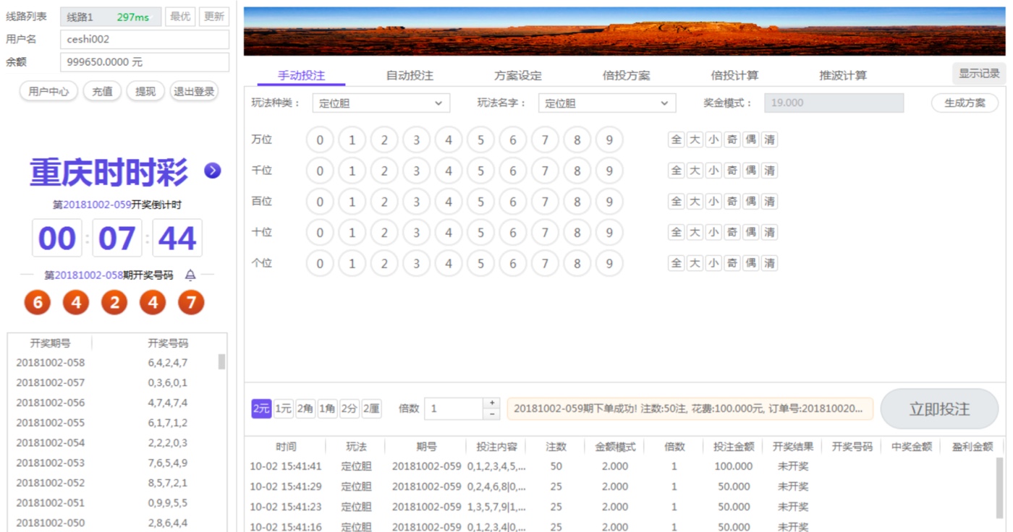Switch to the 自动投注 tab
Image resolution: width=1013 pixels, height=532 pixels.
click(410, 75)
